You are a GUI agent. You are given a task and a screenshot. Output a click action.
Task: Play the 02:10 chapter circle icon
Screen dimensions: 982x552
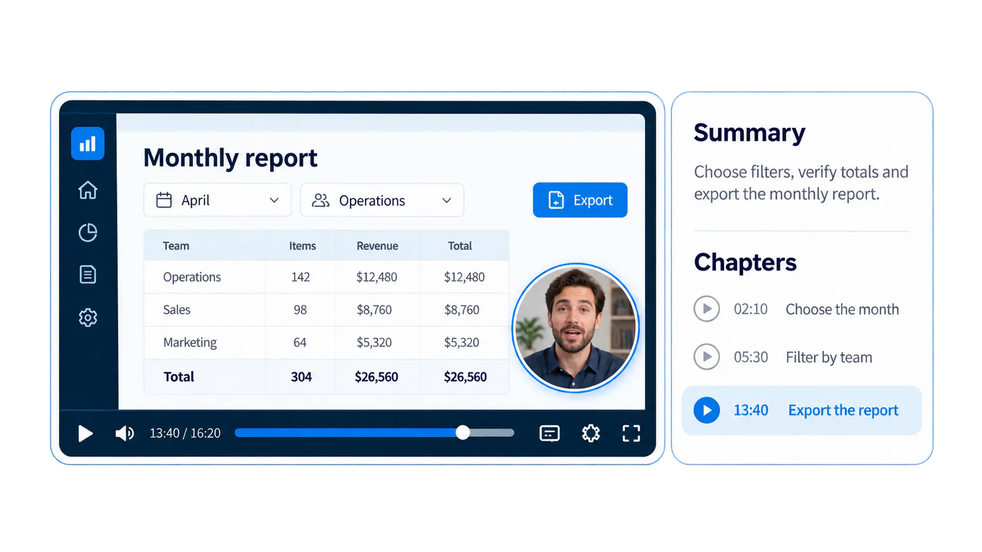coord(707,309)
